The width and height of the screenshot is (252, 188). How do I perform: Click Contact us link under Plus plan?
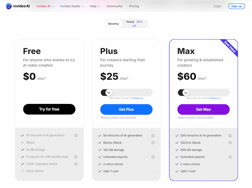pyautogui.click(x=137, y=98)
